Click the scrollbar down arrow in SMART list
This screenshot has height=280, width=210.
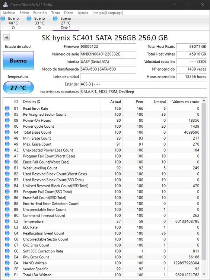point(204,274)
